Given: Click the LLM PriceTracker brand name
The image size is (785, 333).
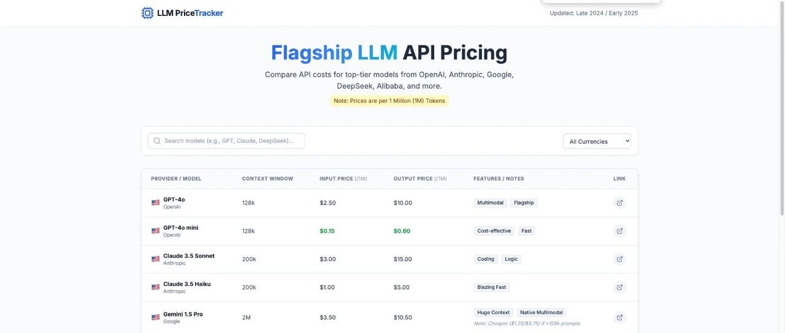Looking at the screenshot, I should point(190,13).
